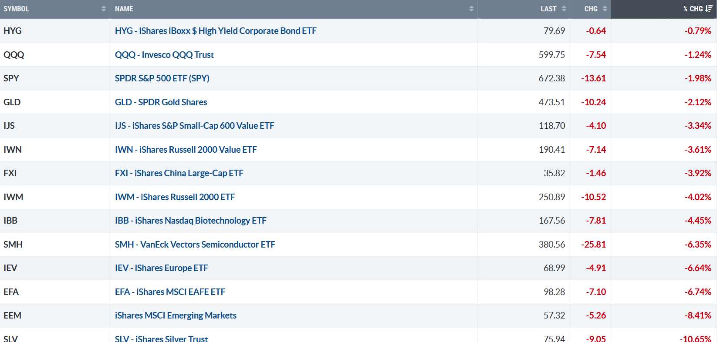
Task: Click the NAME column sort arrows icon
Action: (471, 9)
